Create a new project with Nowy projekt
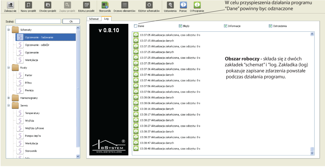The height and width of the screenshot is (167, 325). coord(28,5)
